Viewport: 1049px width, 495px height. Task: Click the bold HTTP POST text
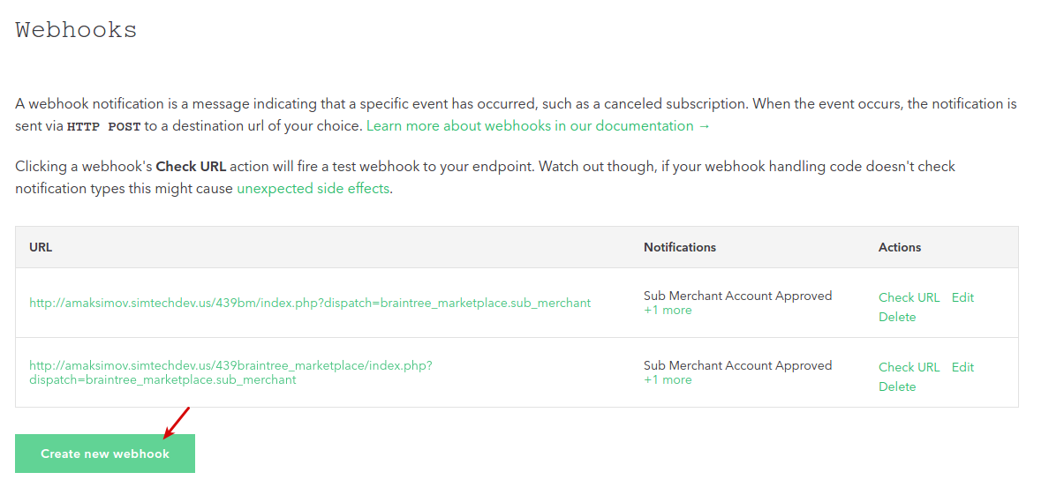(103, 126)
